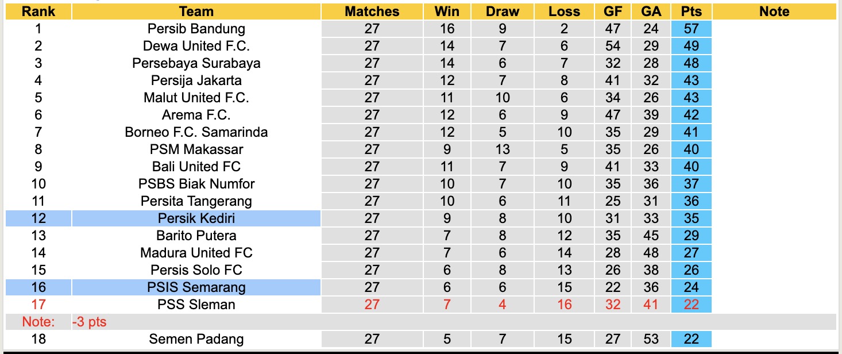Click the red rank 17 cell

tap(38, 305)
